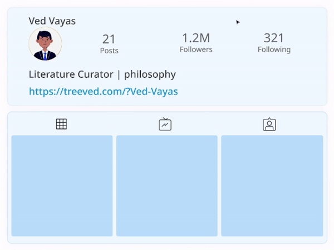Open the third post thumbnail

(x=272, y=186)
